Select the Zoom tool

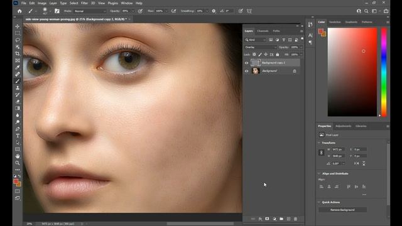(18, 163)
